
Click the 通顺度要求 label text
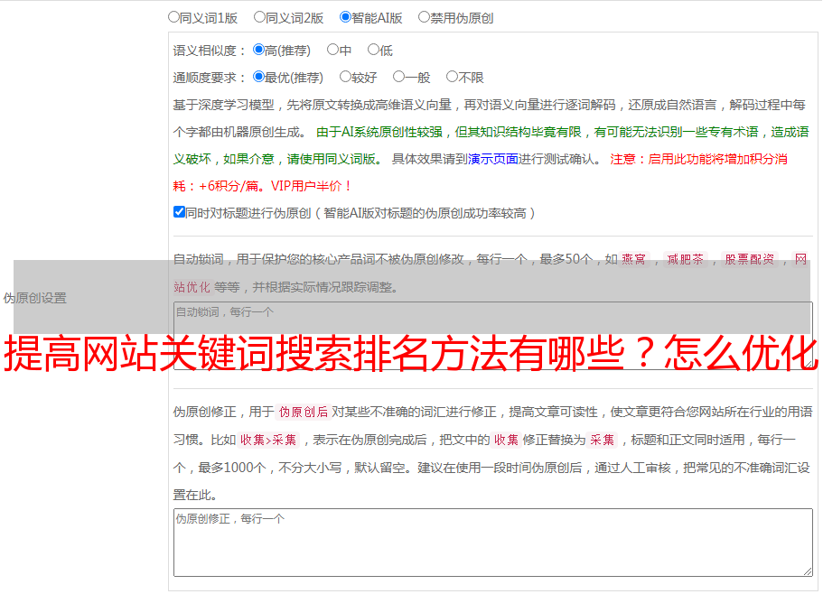(x=209, y=78)
